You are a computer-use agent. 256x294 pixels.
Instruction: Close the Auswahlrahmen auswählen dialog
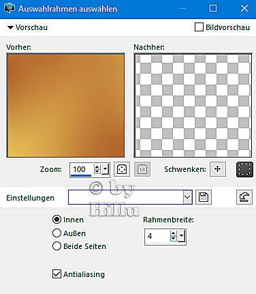244,9
